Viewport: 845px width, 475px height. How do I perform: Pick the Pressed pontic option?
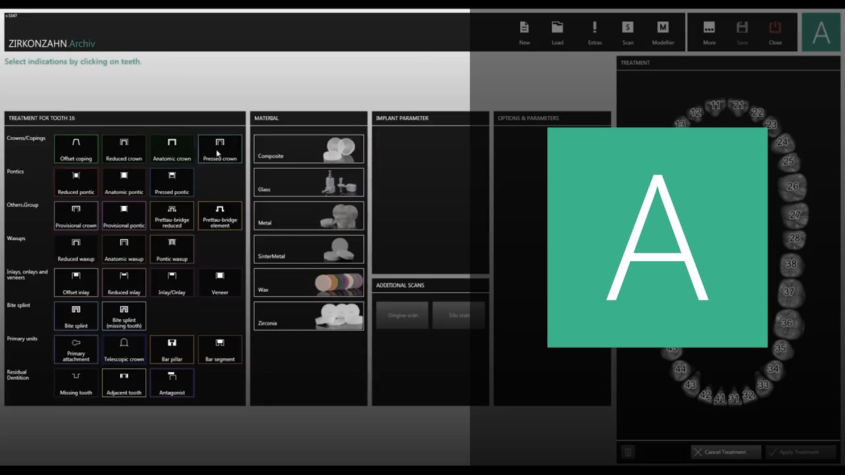pyautogui.click(x=172, y=183)
